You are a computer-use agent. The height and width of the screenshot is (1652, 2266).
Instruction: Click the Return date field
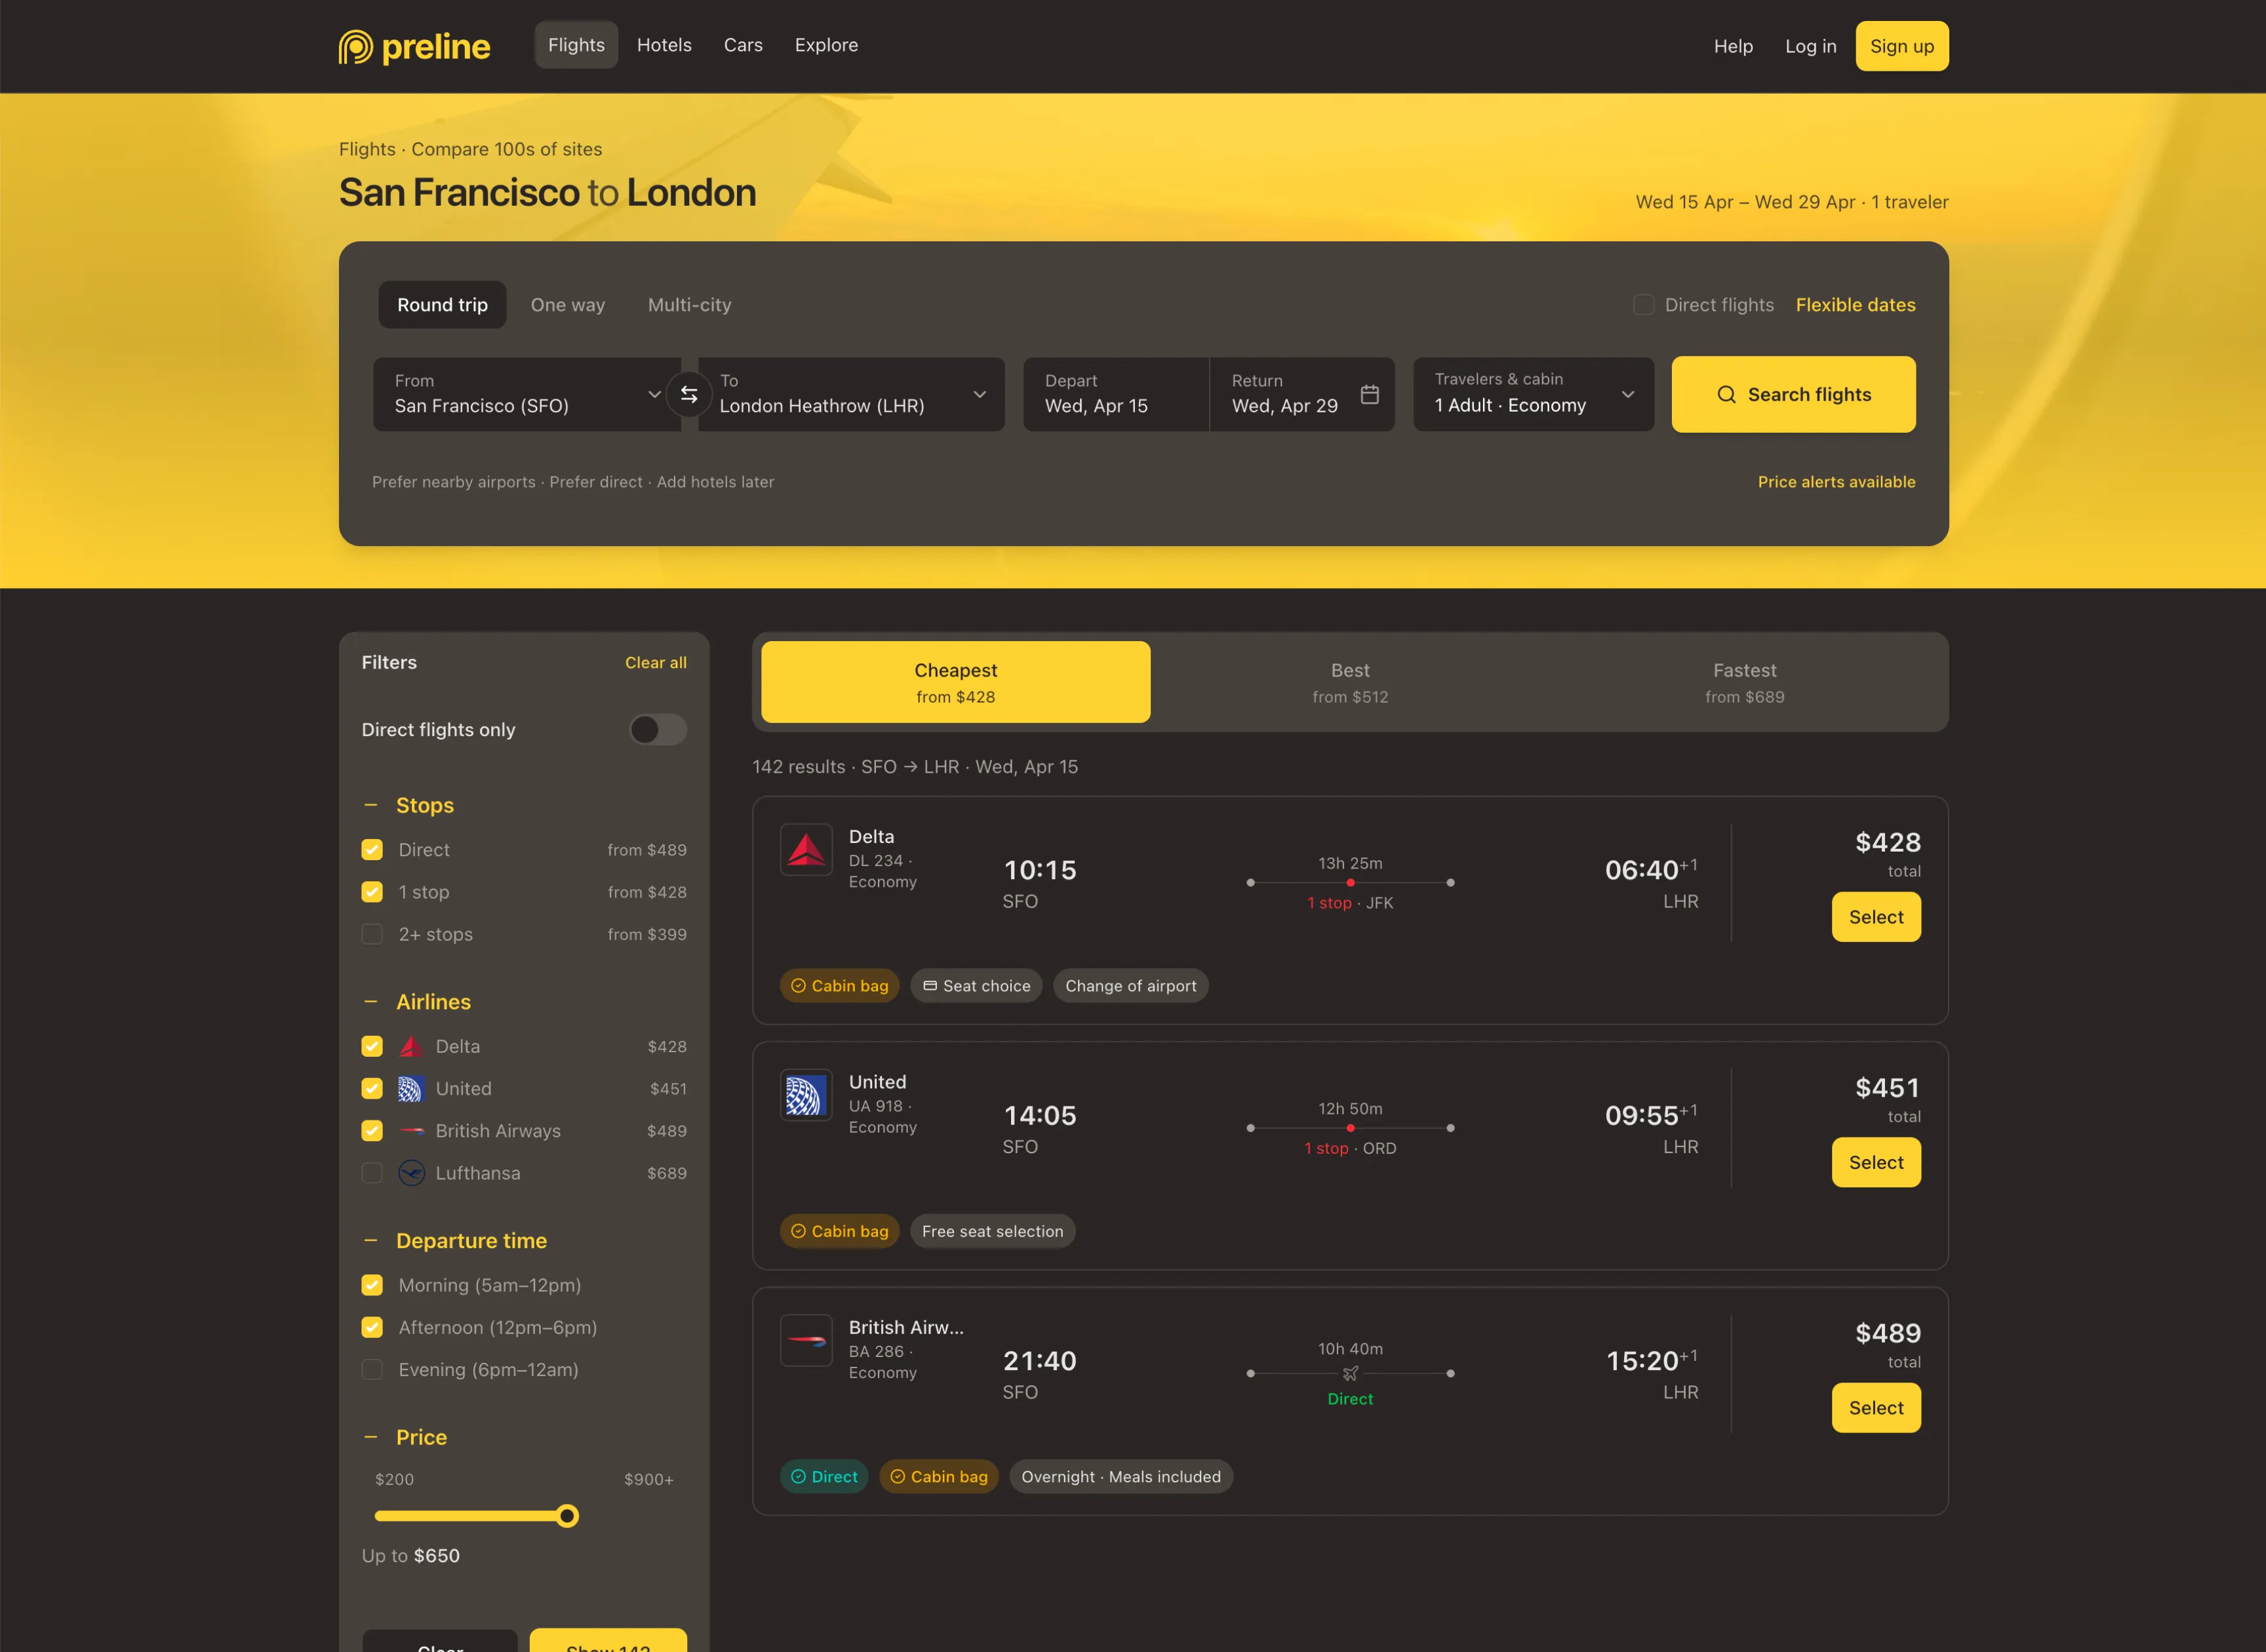(1301, 394)
